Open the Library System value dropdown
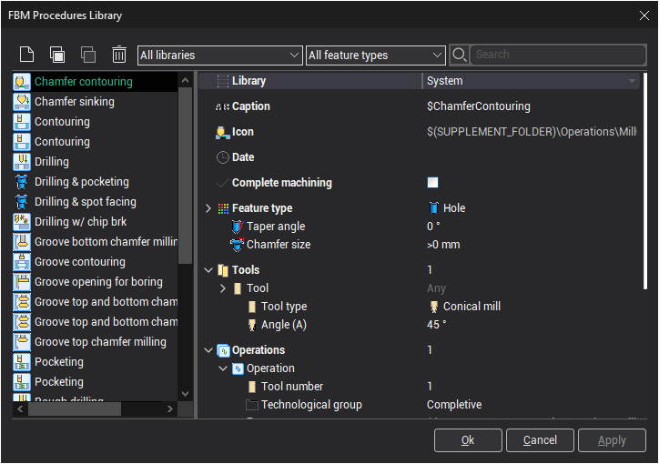Viewport: 659px width, 464px height. pyautogui.click(x=632, y=81)
